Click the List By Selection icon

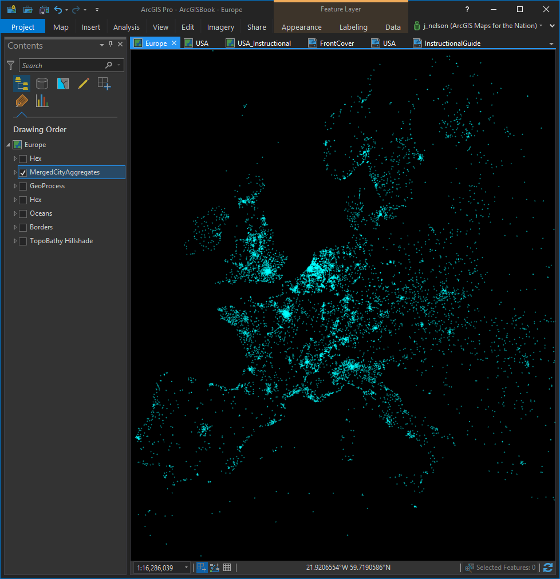point(62,84)
